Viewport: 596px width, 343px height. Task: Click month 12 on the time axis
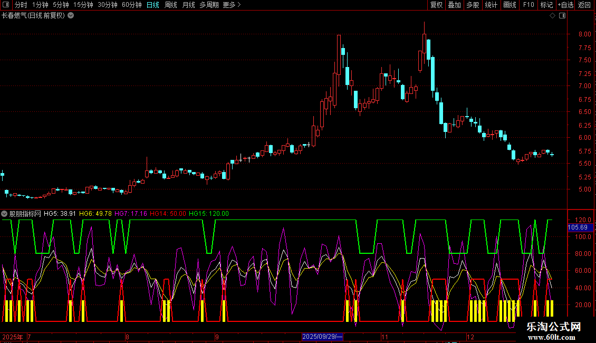470,337
